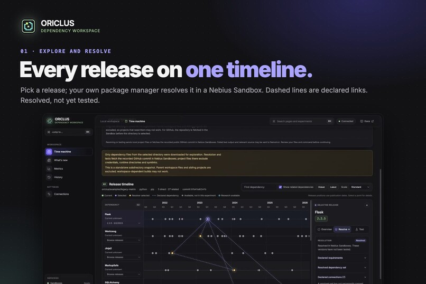The width and height of the screenshot is (426, 284).
Task: Expand Resolved dependency set section
Action: pyautogui.click(x=342, y=268)
